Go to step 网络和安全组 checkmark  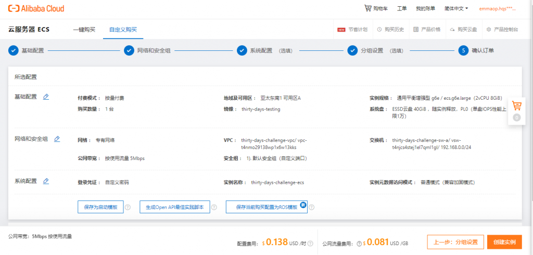[129, 50]
